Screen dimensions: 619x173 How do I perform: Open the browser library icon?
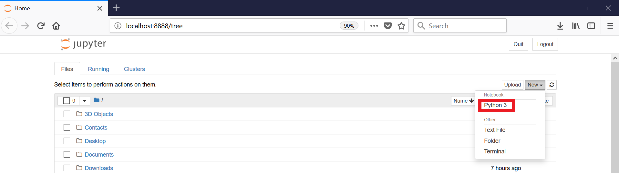(576, 26)
